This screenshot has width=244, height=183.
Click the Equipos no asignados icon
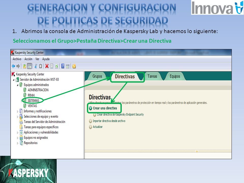[21, 138]
